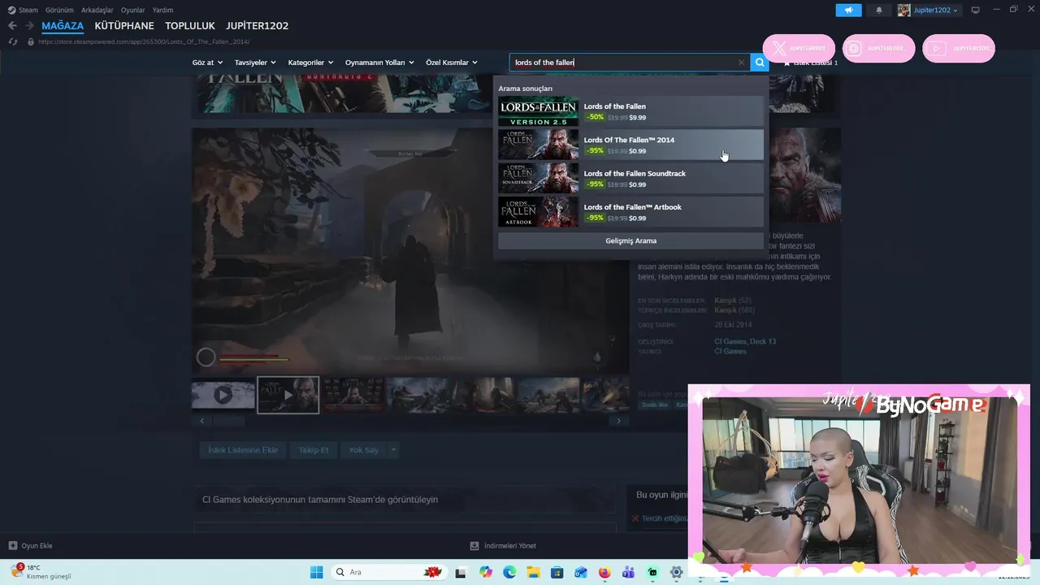The width and height of the screenshot is (1040, 585).
Task: Open Copilot from the taskbar
Action: tap(486, 572)
